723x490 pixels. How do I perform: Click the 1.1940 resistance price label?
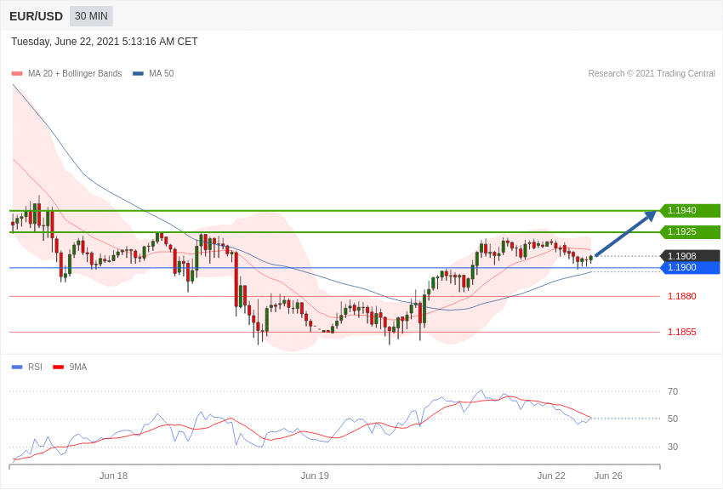pyautogui.click(x=691, y=210)
